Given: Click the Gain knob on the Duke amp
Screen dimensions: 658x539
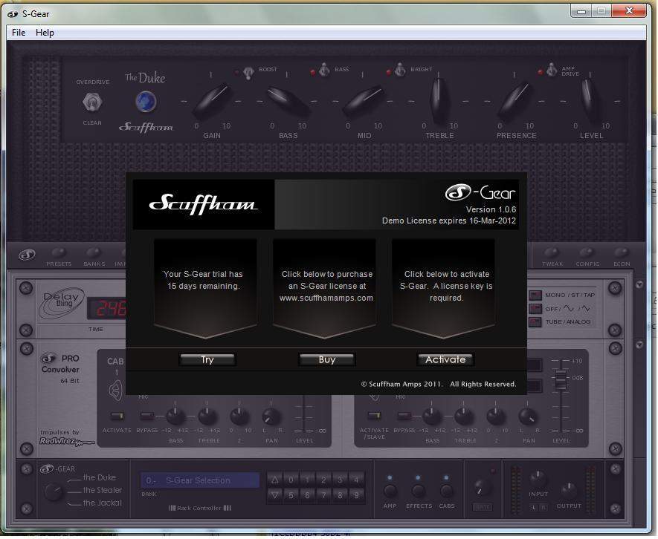Looking at the screenshot, I should [x=212, y=101].
